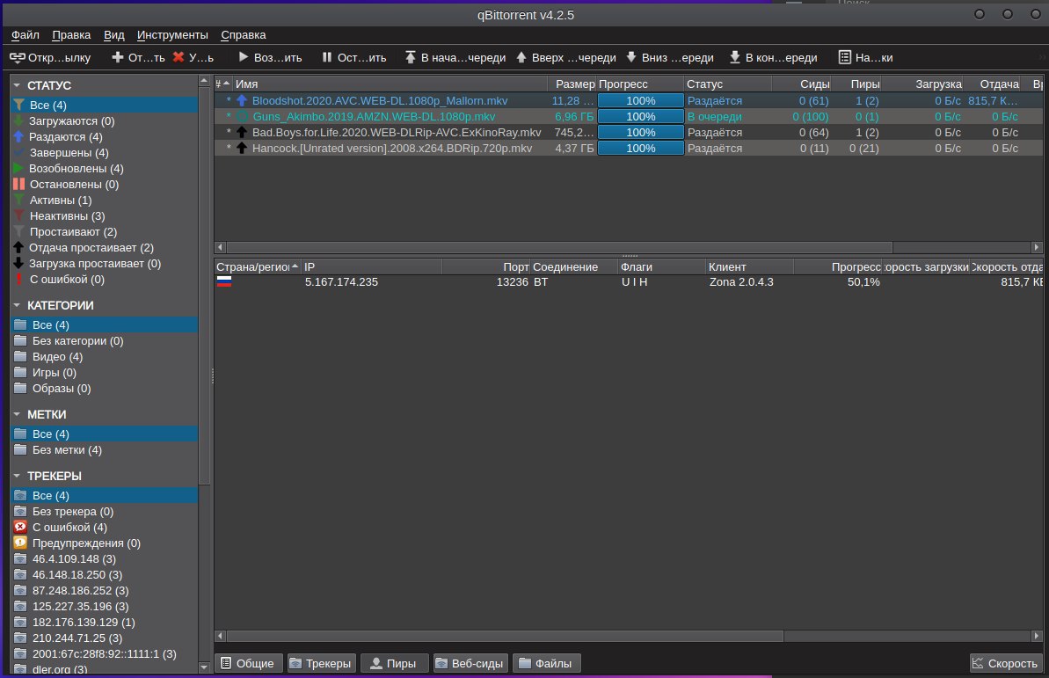This screenshot has height=678, width=1049.
Task: Click the resume play toolbar icon
Action: coord(244,57)
